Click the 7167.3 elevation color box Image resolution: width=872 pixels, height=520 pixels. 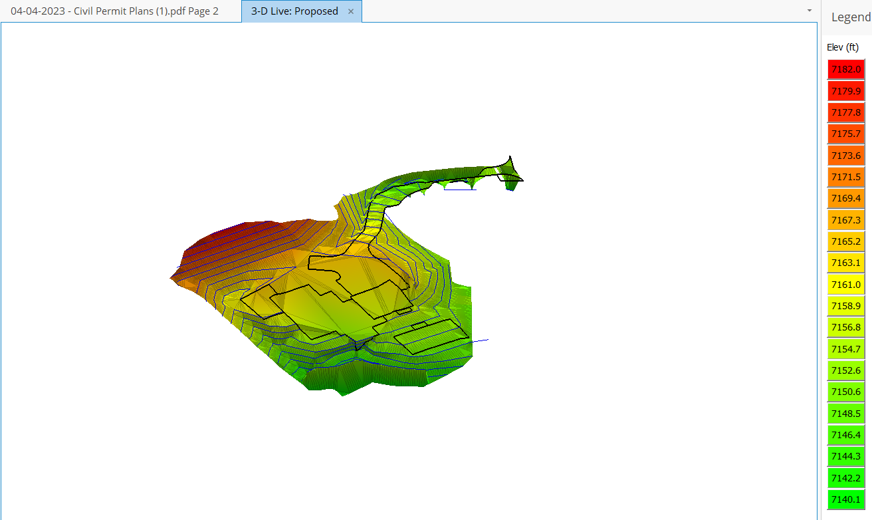(845, 220)
